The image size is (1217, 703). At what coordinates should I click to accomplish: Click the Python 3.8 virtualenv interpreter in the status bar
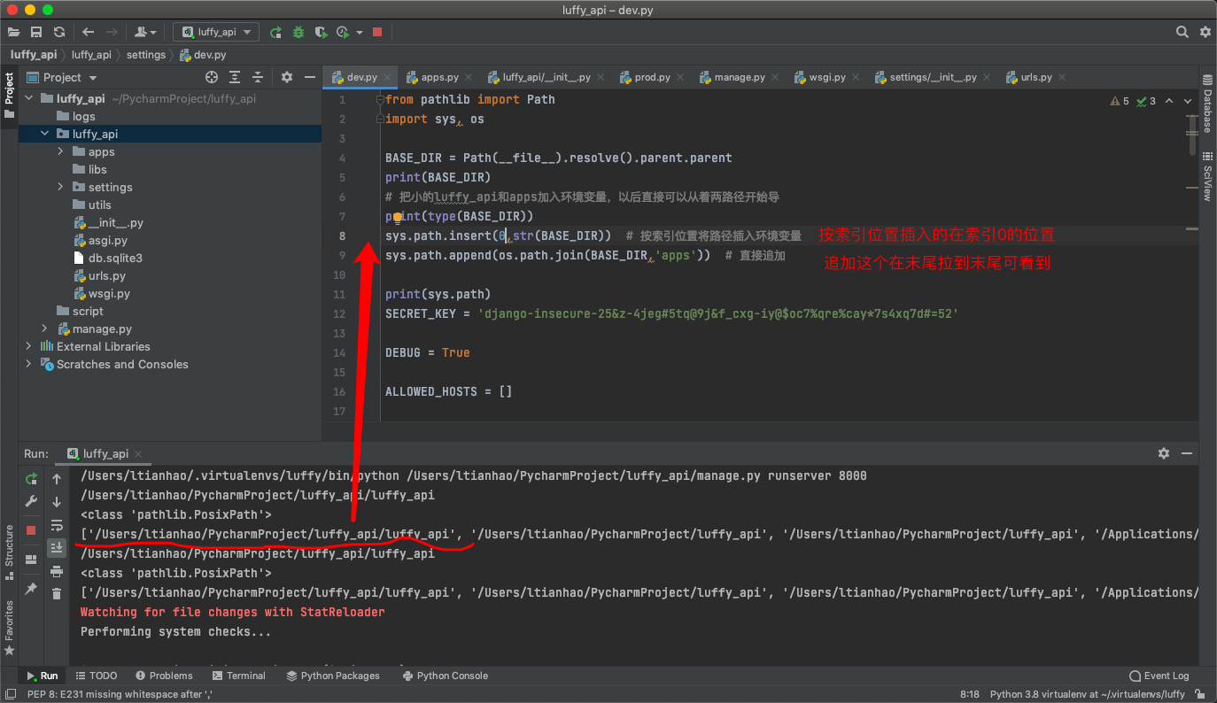coord(1087,694)
